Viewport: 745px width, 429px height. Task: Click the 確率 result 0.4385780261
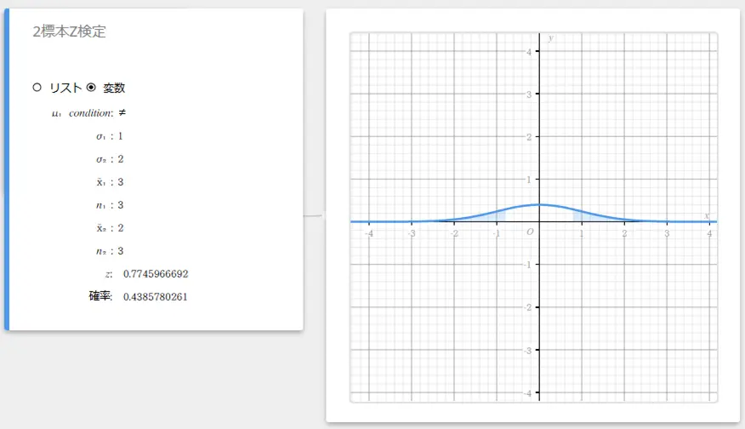(156, 297)
